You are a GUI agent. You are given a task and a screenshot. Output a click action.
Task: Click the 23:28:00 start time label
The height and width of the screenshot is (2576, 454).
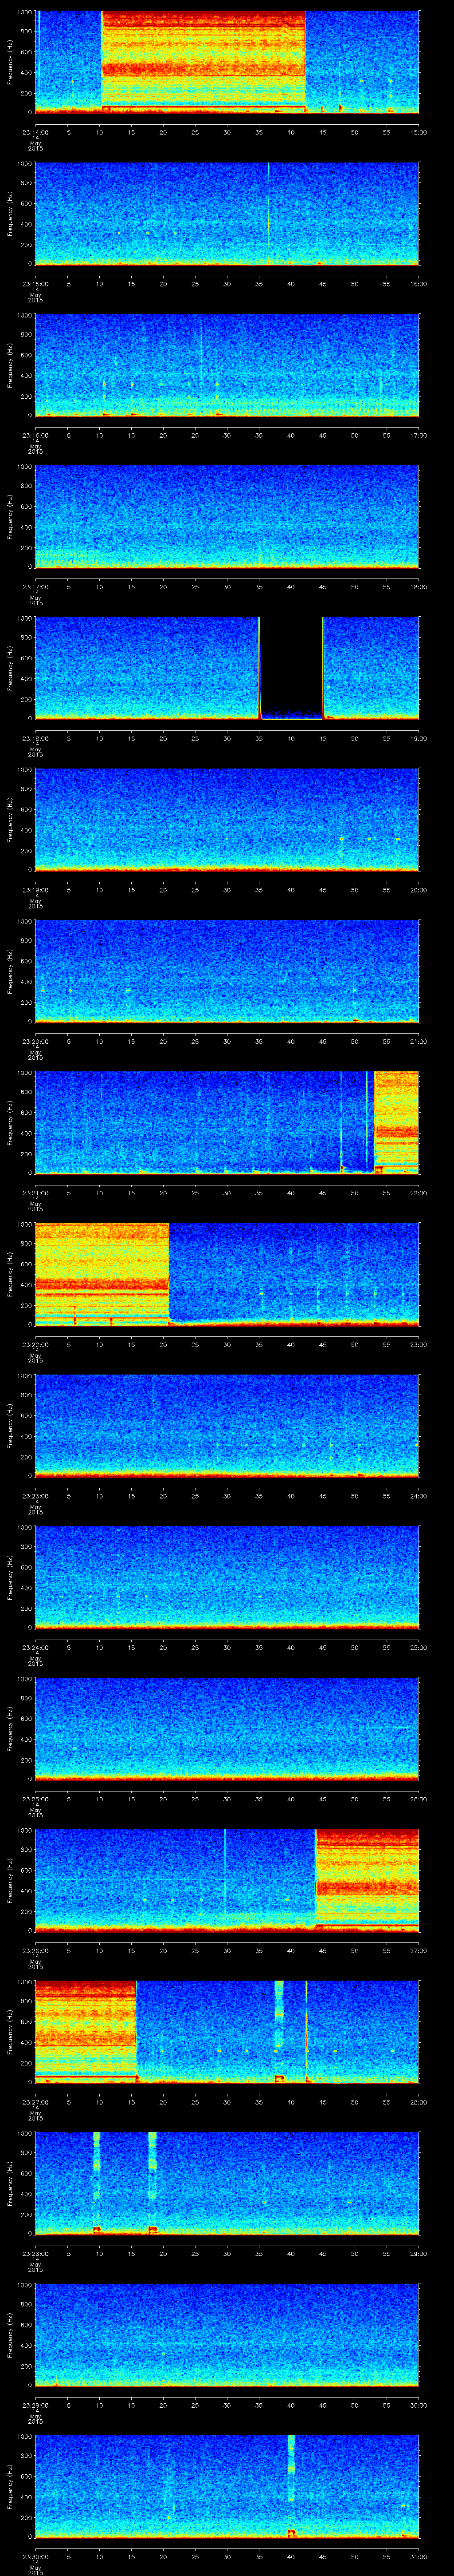coord(35,2253)
